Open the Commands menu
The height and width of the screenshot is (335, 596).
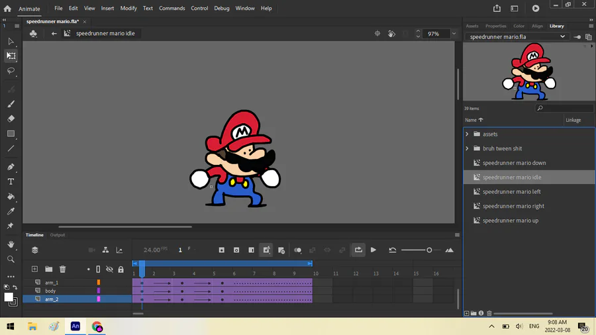point(172,8)
